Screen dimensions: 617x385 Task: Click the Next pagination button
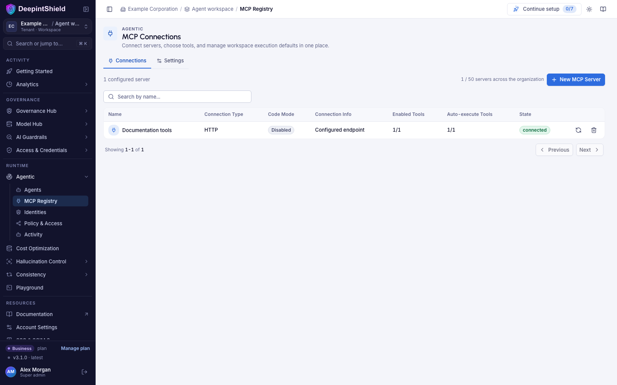(590, 150)
